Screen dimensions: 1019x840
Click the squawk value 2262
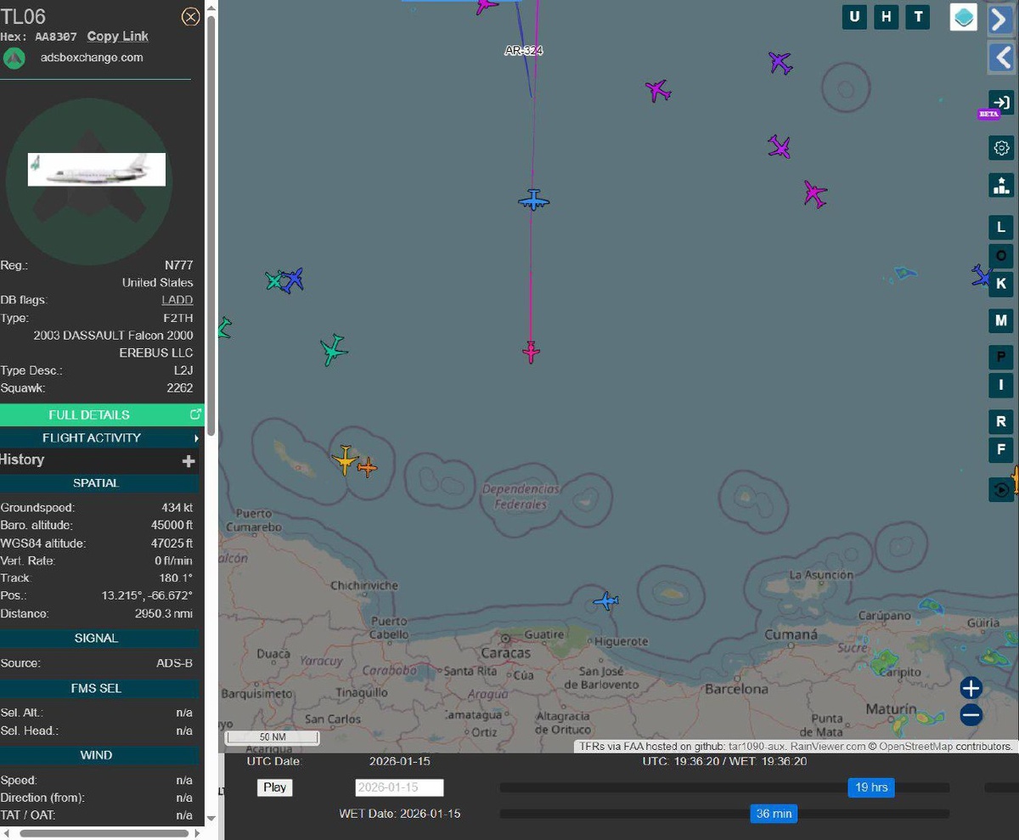(x=179, y=388)
